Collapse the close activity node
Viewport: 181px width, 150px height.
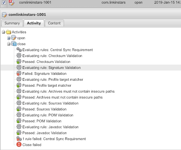9,44
